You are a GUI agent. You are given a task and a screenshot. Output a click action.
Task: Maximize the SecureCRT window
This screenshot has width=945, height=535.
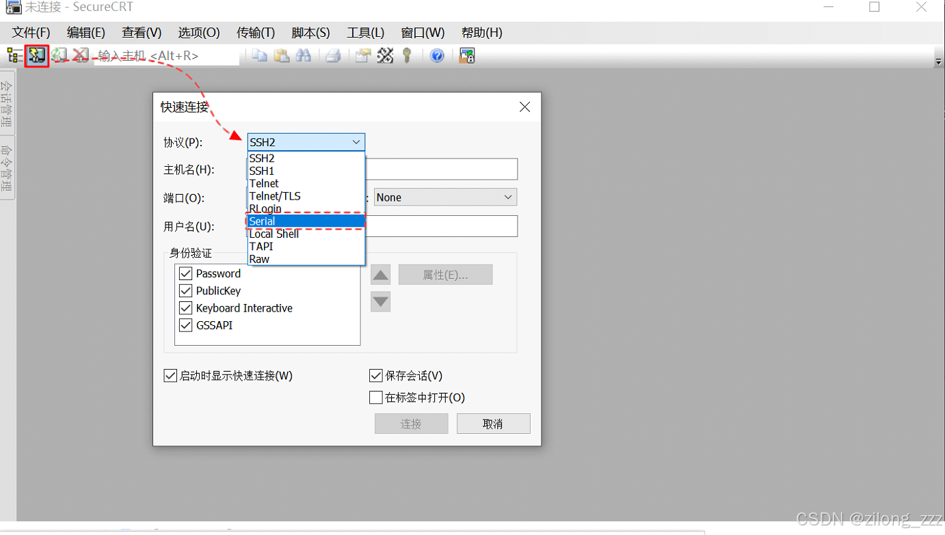[874, 8]
